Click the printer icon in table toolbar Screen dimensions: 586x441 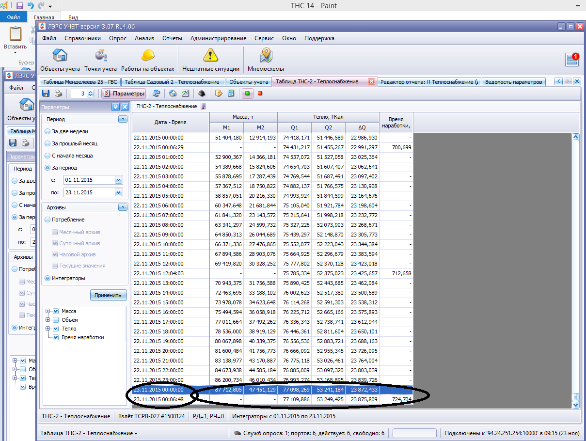point(58,94)
